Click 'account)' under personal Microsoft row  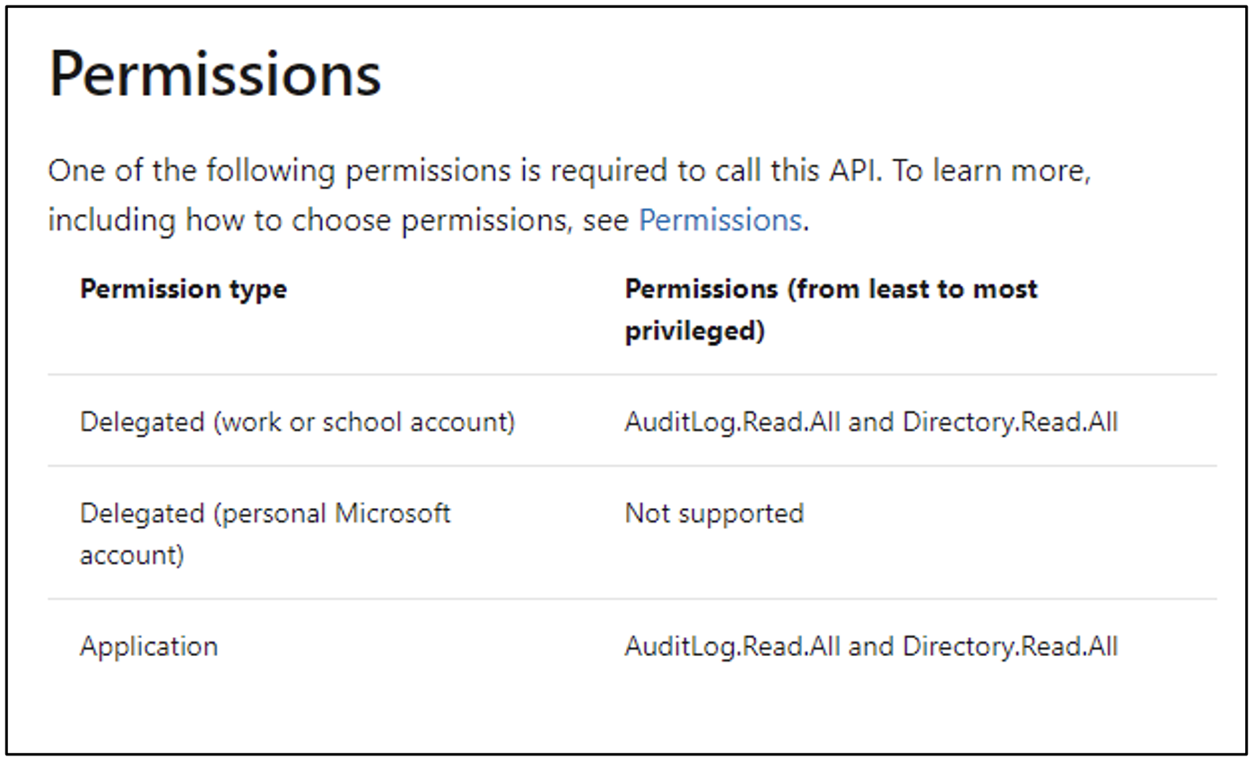132,555
